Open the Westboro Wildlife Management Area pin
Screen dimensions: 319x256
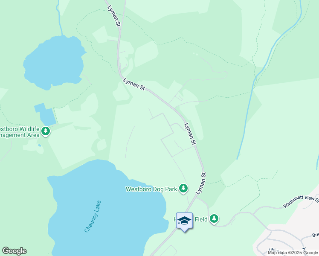coord(46,132)
